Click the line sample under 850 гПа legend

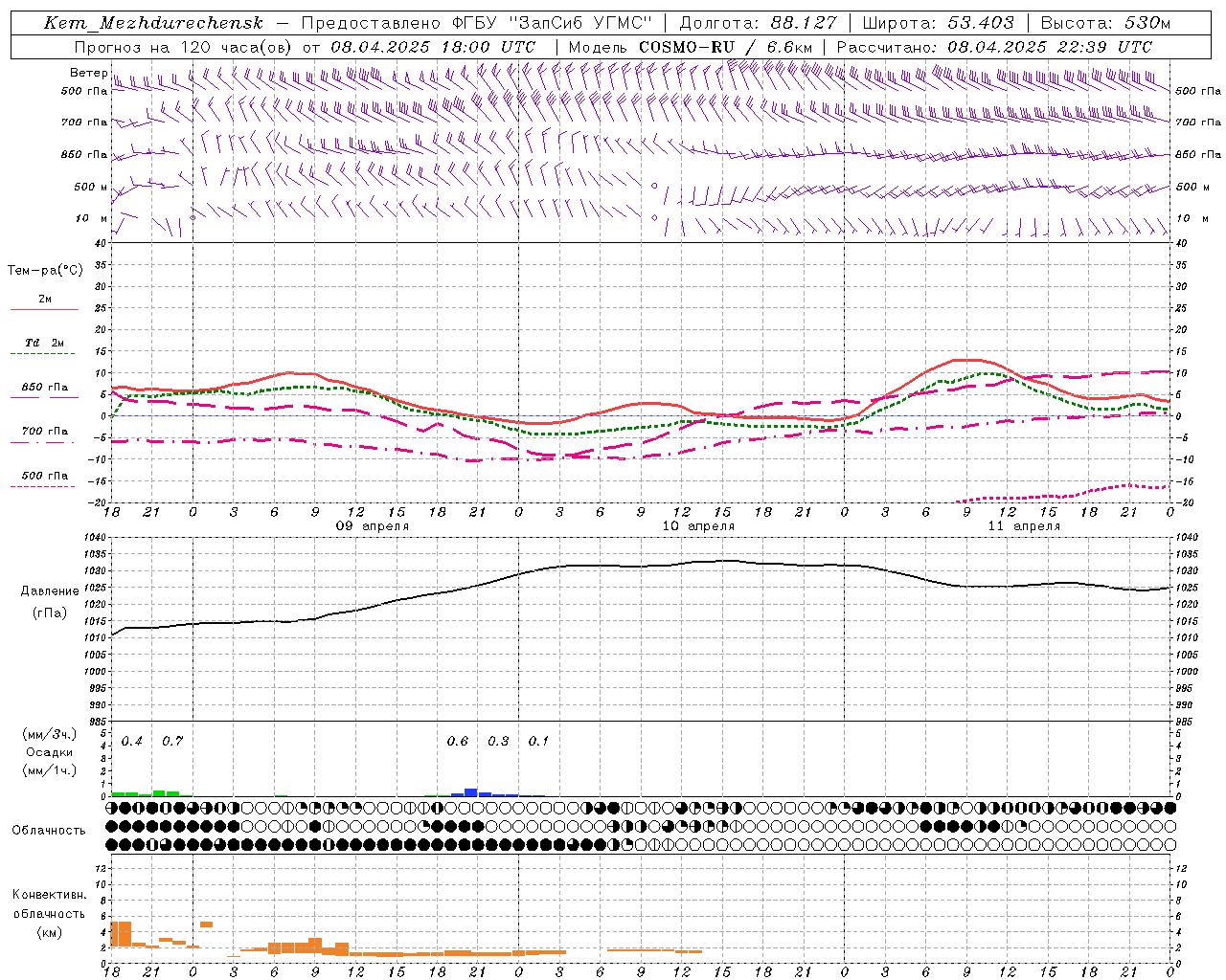[x=44, y=398]
